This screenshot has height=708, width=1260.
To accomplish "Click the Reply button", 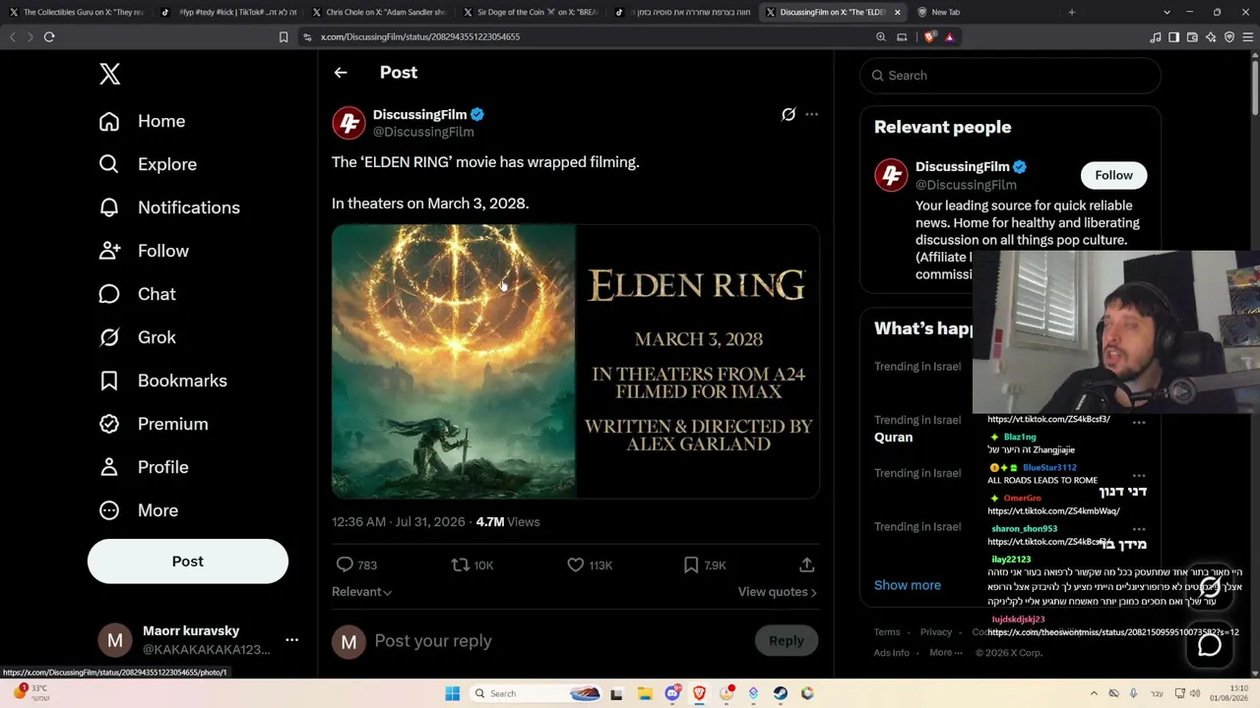I will coord(787,641).
